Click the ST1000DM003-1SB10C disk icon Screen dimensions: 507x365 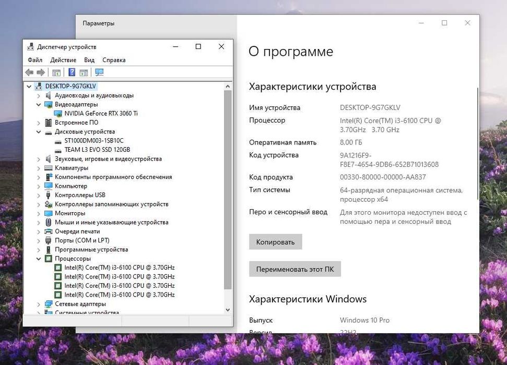58,141
